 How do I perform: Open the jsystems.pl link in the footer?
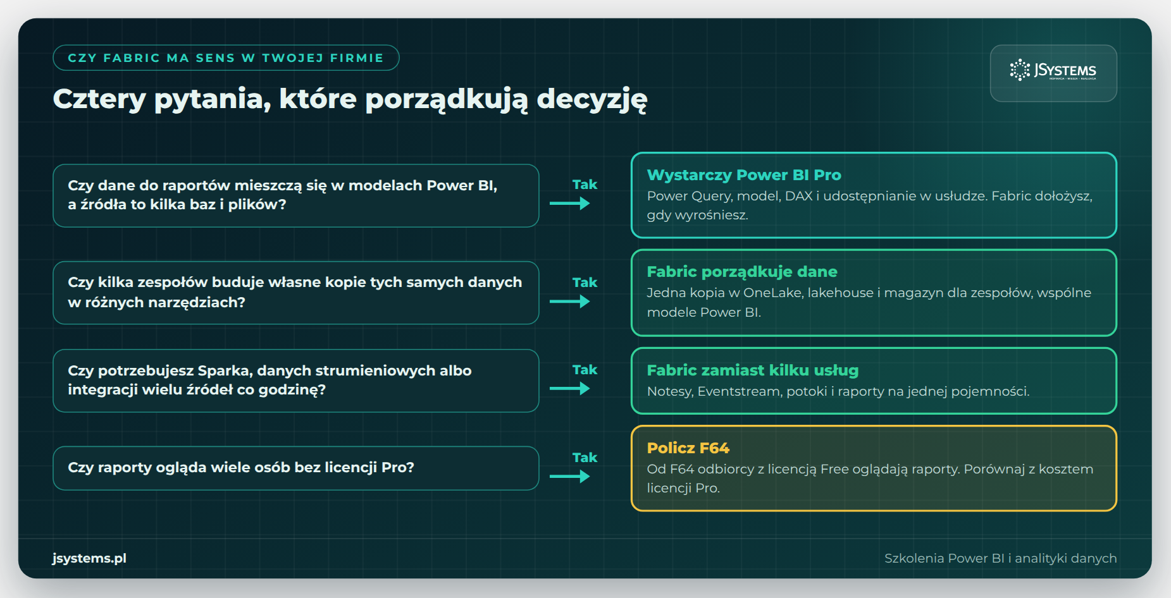[x=89, y=558]
